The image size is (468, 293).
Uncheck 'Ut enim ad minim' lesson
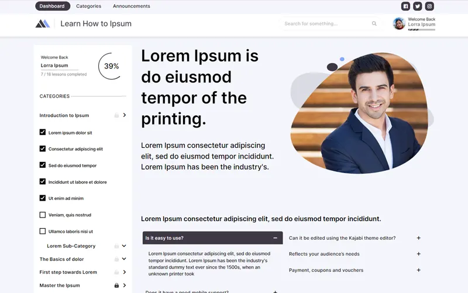(43, 198)
